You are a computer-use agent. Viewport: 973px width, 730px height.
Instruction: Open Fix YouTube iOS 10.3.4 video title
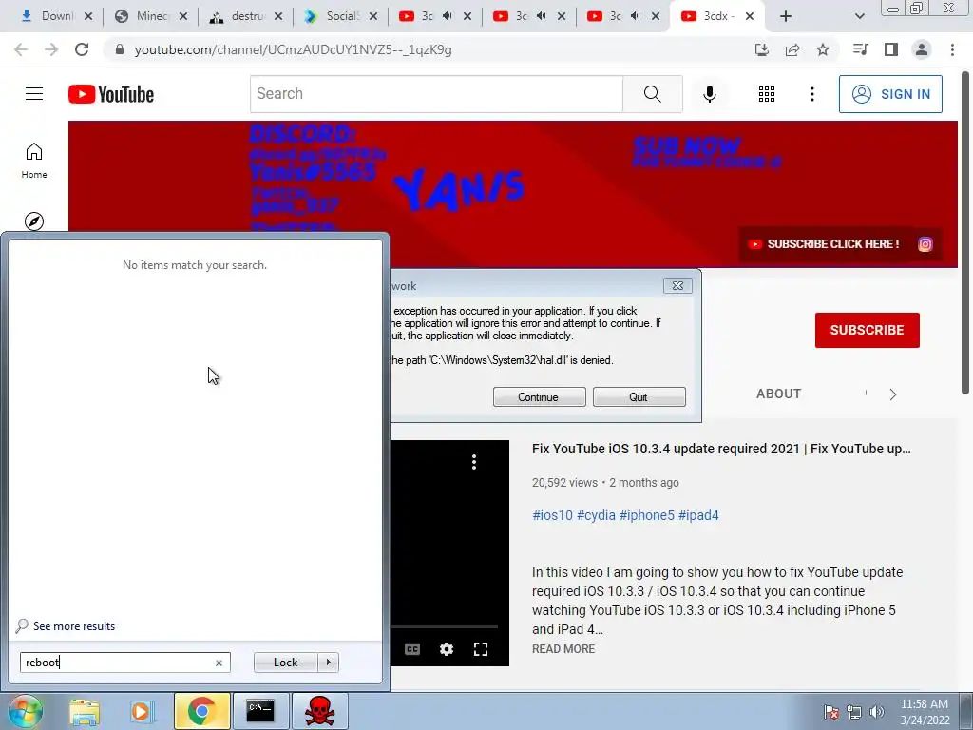point(721,449)
